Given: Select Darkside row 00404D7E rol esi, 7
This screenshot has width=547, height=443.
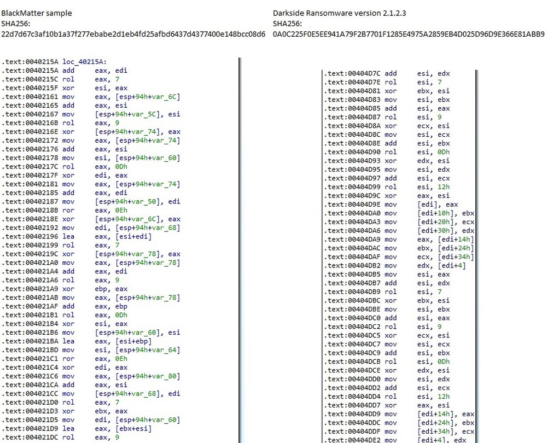Looking at the screenshot, I should point(383,82).
